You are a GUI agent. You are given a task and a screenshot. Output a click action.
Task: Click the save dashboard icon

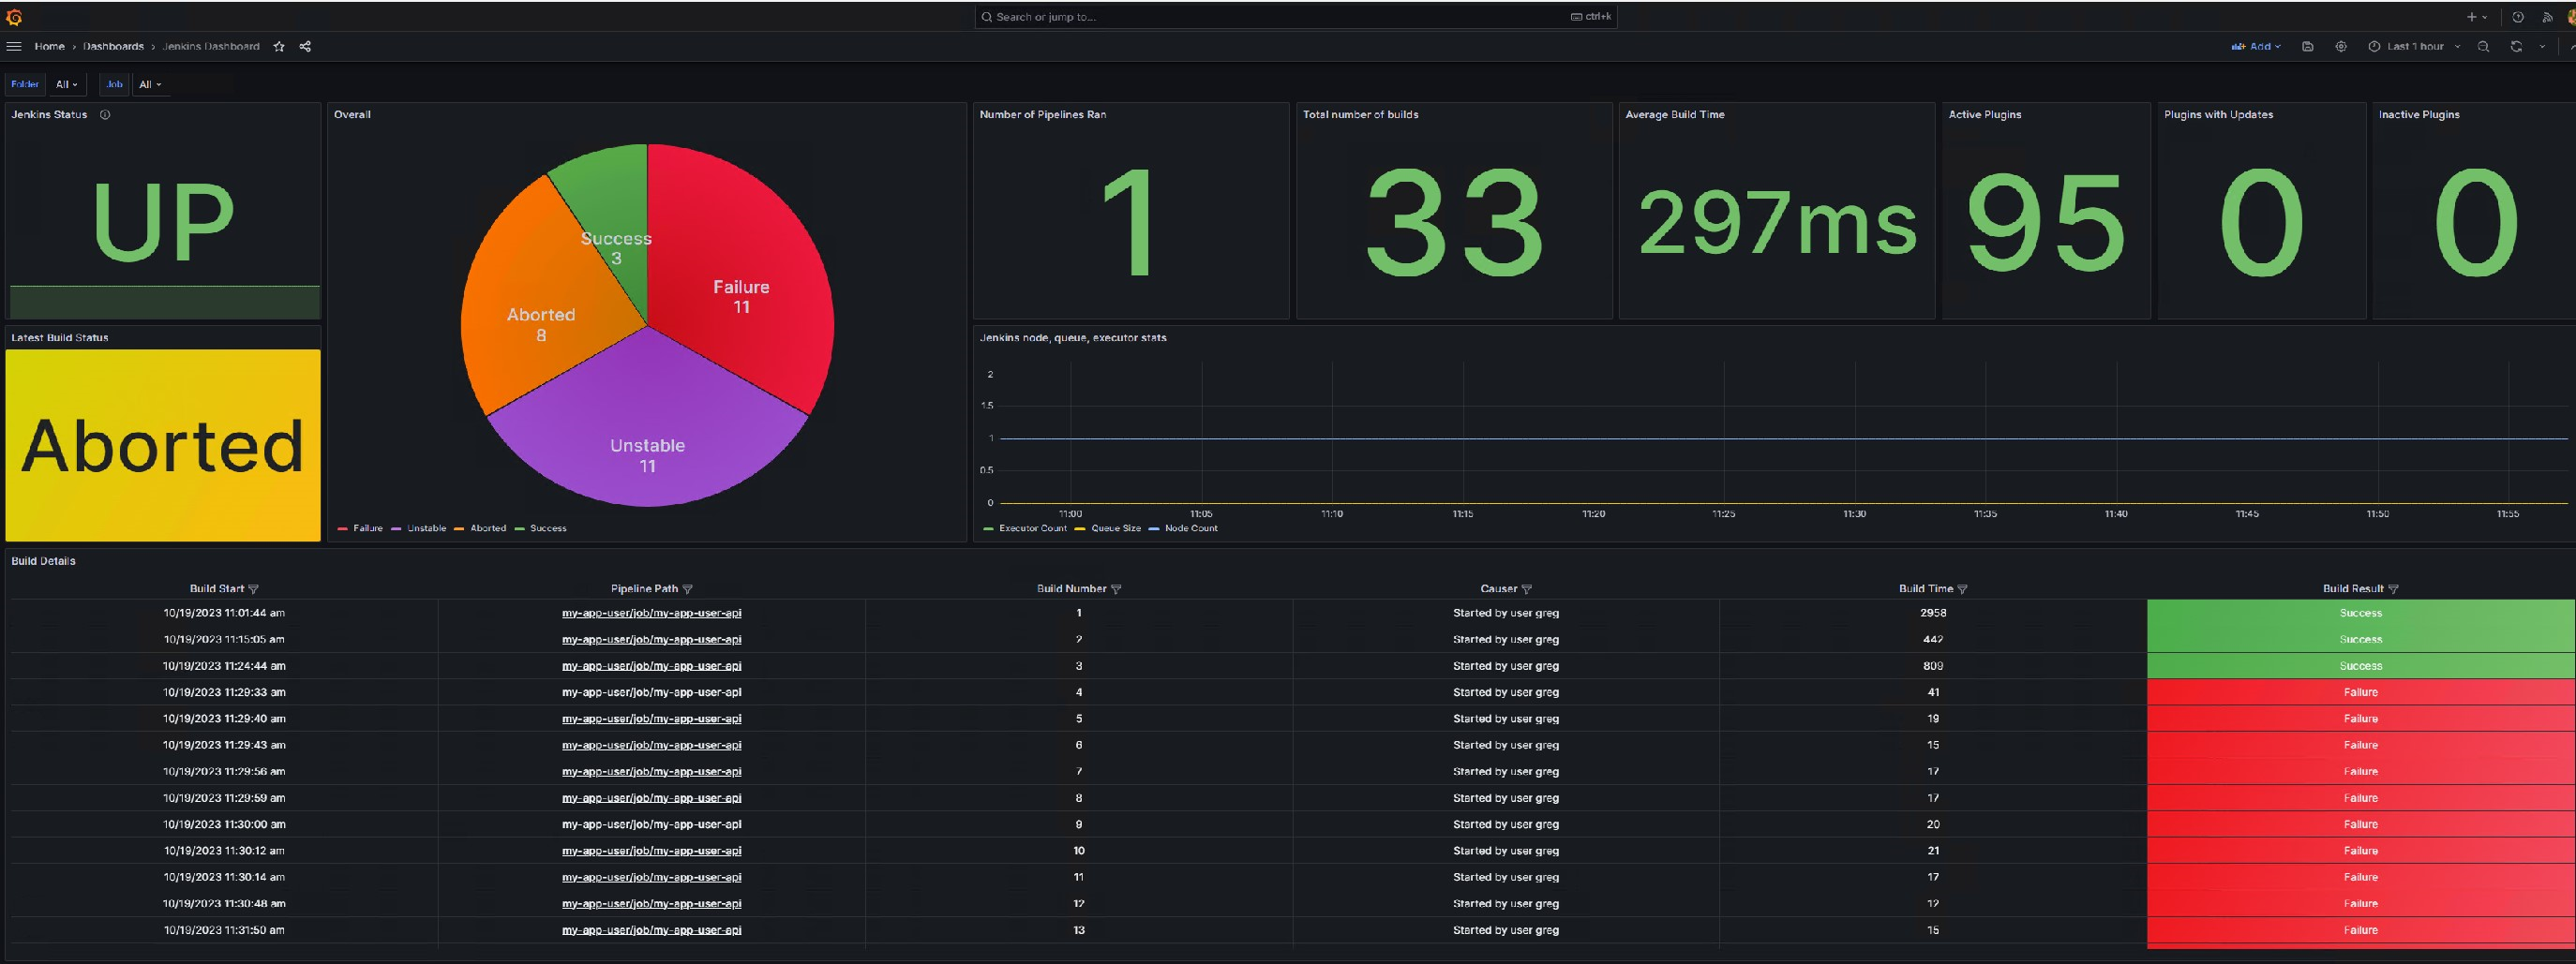pos(2307,46)
